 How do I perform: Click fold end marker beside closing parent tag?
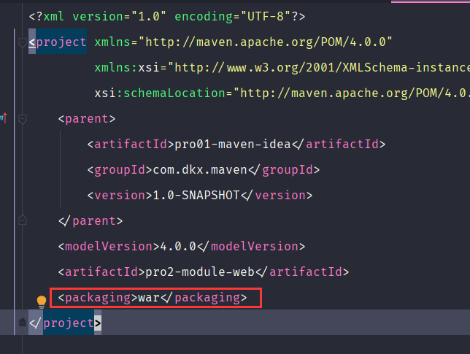click(22, 220)
